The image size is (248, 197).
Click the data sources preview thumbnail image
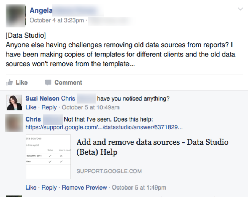point(48,157)
